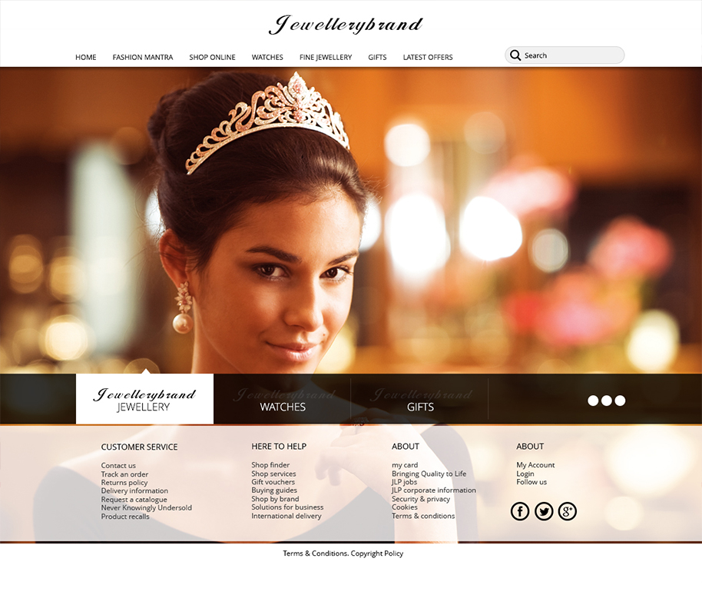Click the Shop by brand link
The height and width of the screenshot is (615, 702).
275,499
